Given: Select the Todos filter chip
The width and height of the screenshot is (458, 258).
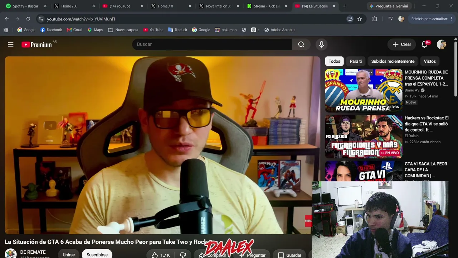Looking at the screenshot, I should pos(334,61).
